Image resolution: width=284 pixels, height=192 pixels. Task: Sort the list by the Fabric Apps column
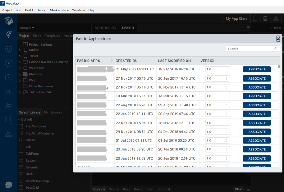tap(112, 61)
